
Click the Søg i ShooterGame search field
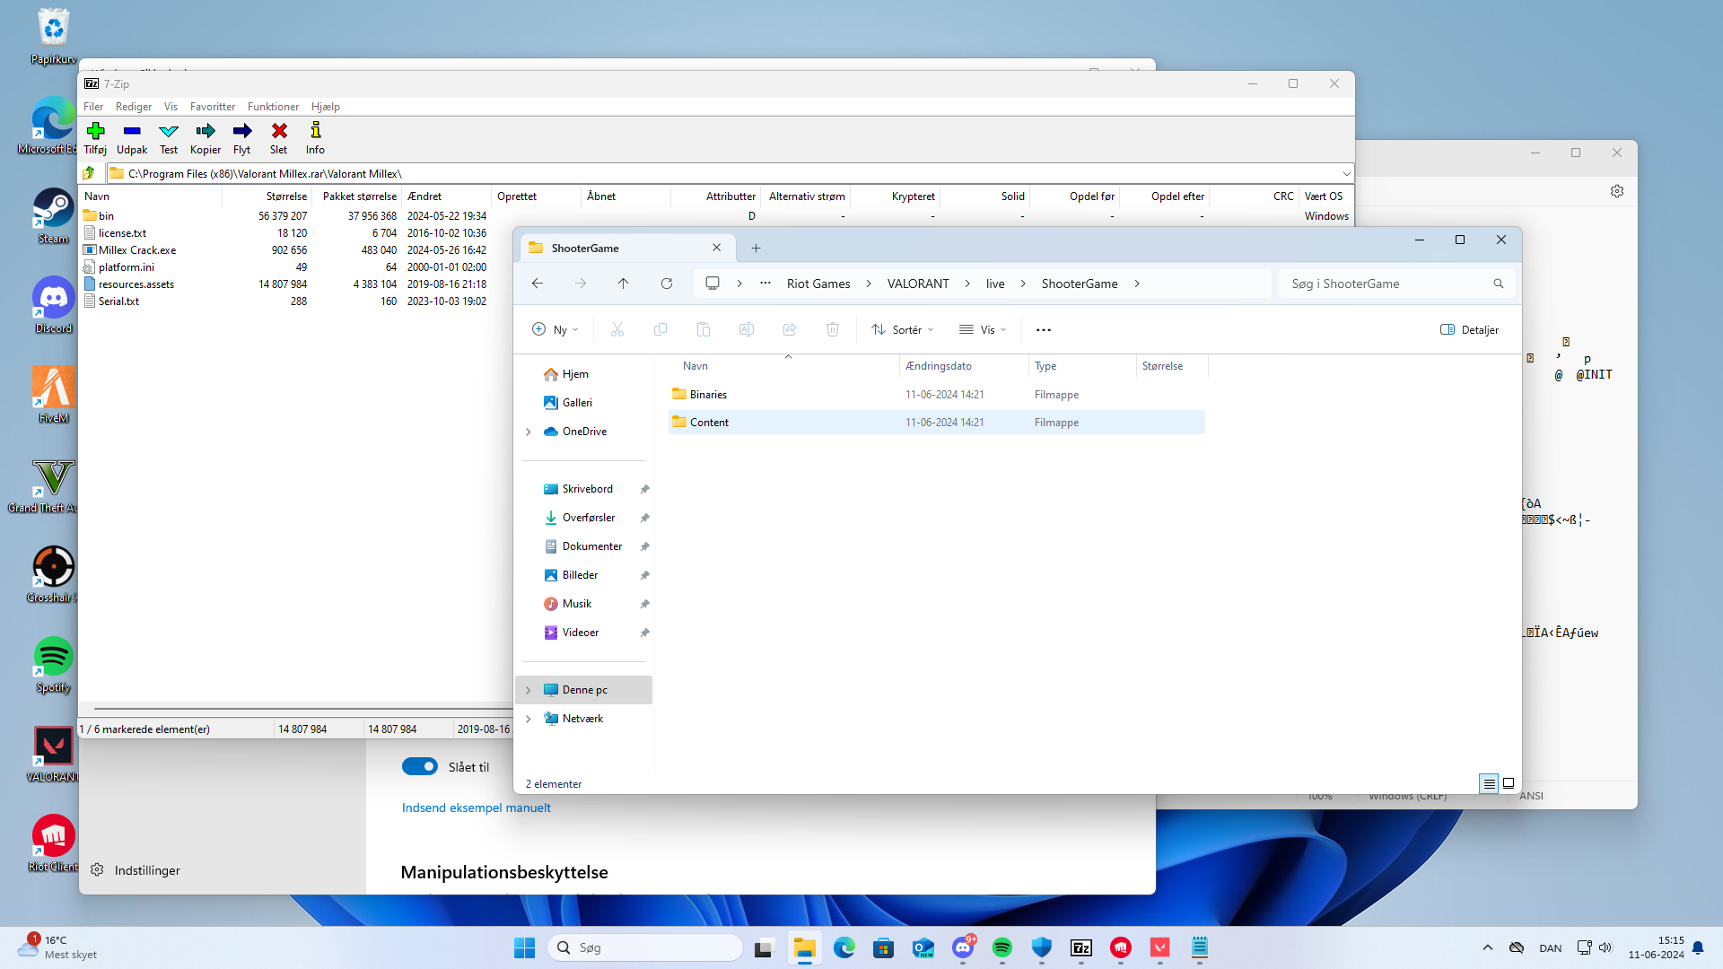1386,284
